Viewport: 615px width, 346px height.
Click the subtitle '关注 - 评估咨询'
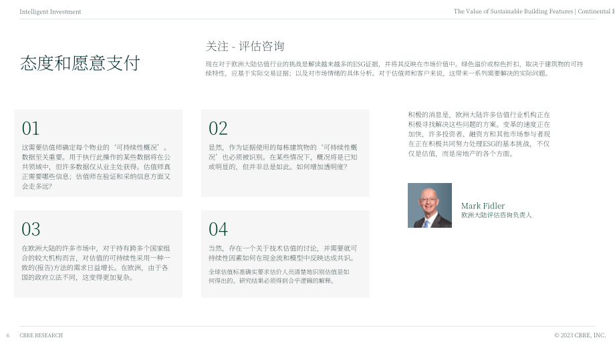pyautogui.click(x=245, y=46)
